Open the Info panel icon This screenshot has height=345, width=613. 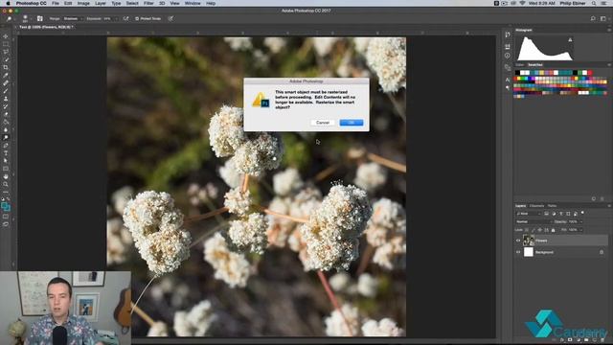[x=508, y=56]
